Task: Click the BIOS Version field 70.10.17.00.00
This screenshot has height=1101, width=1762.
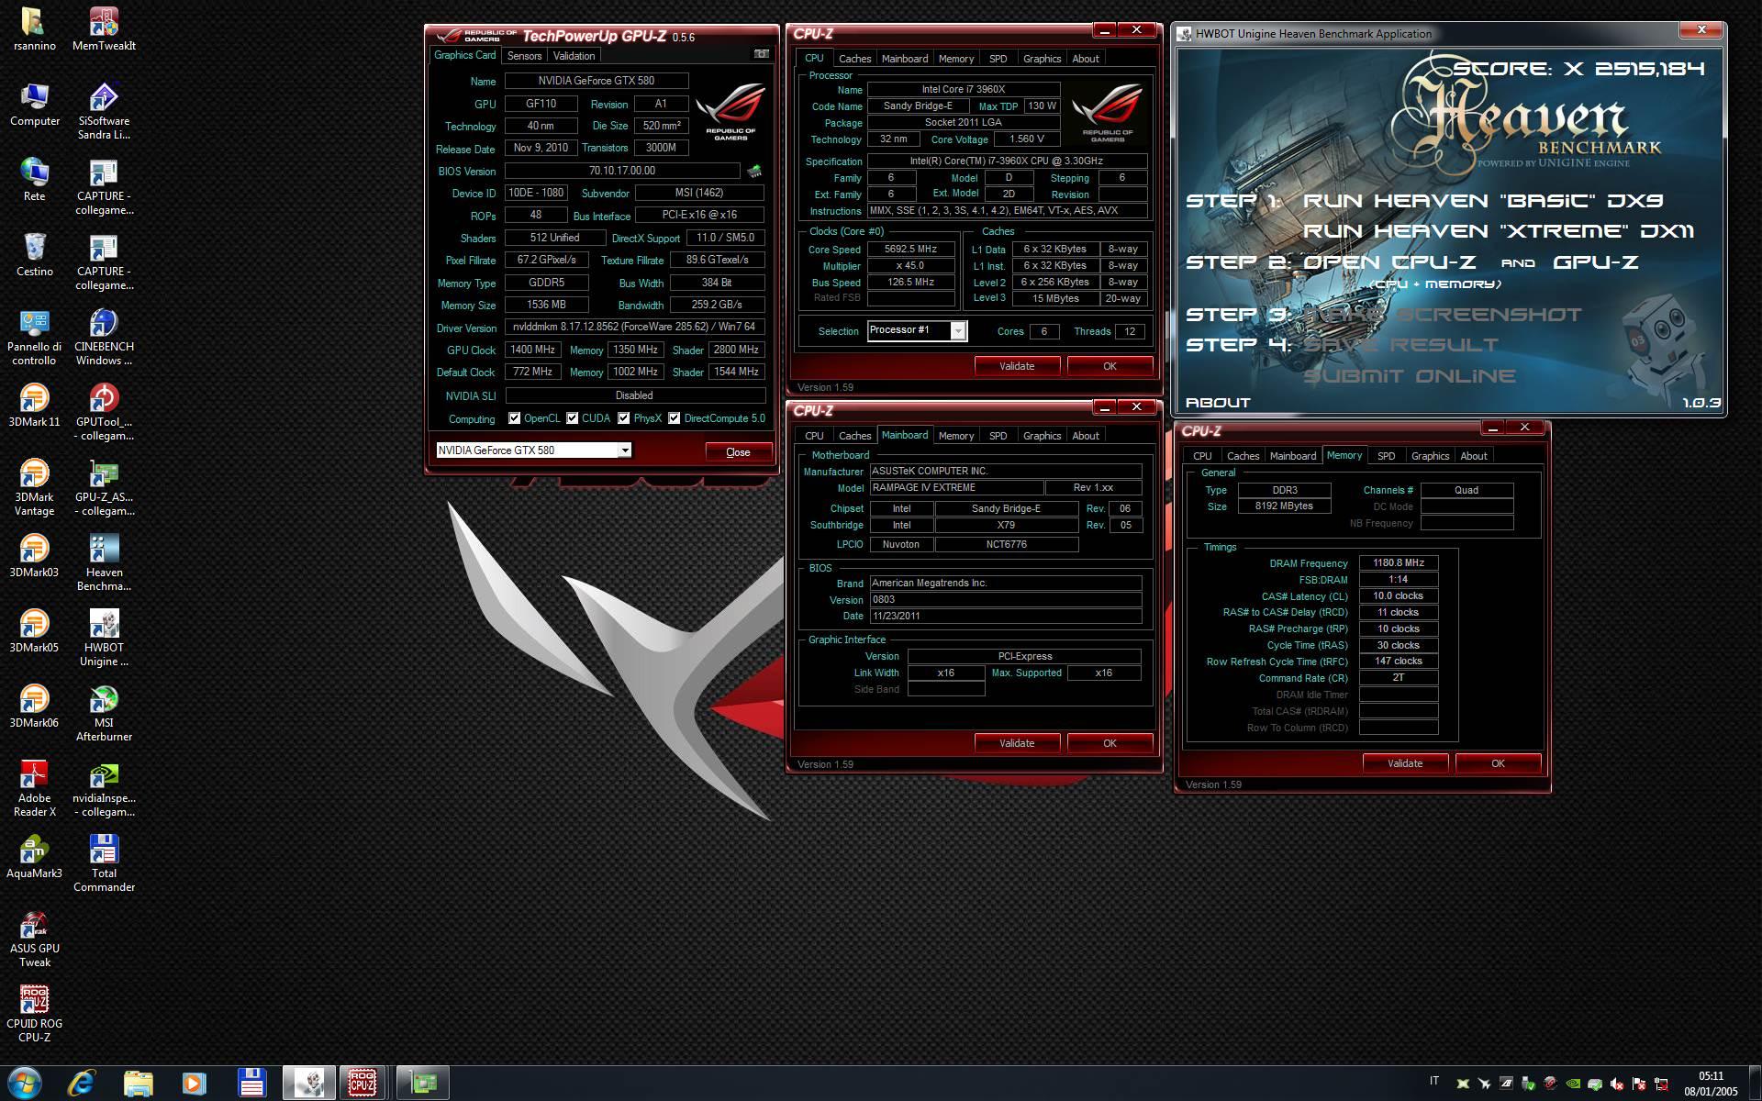Action: click(x=622, y=171)
